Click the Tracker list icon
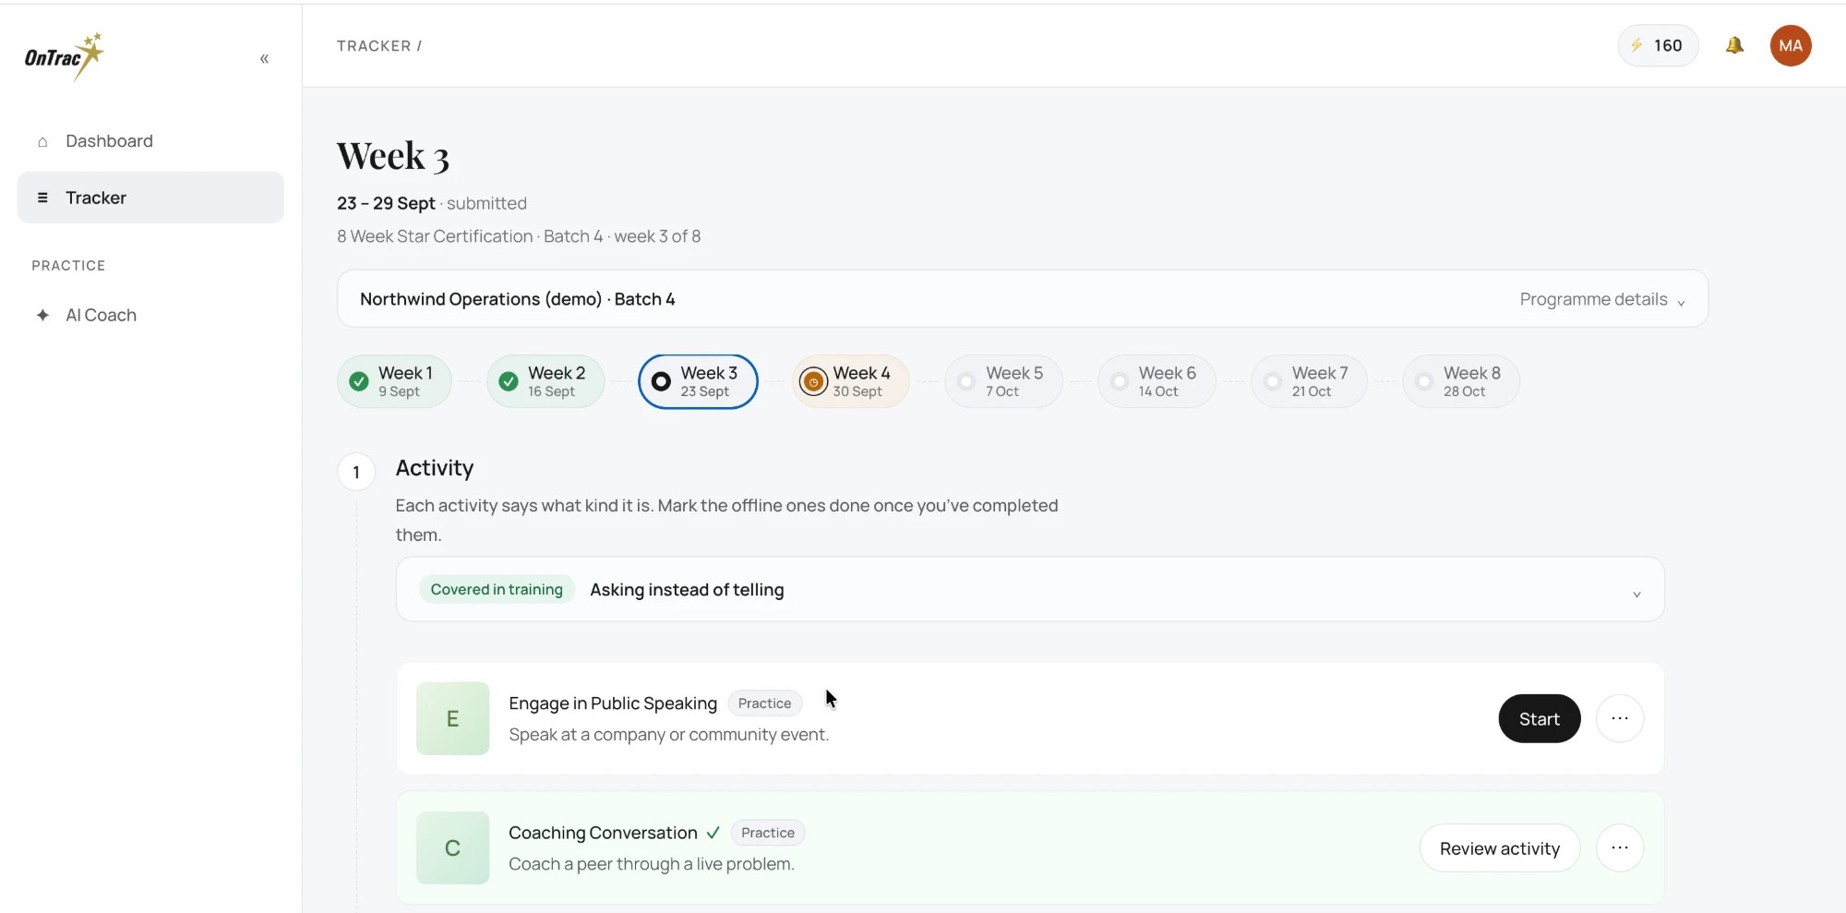 point(42,198)
